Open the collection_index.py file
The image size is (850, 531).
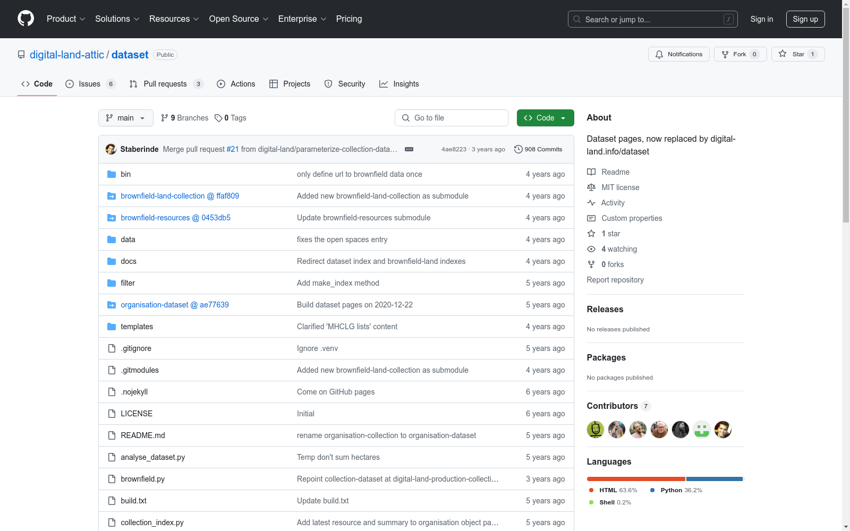point(152,523)
